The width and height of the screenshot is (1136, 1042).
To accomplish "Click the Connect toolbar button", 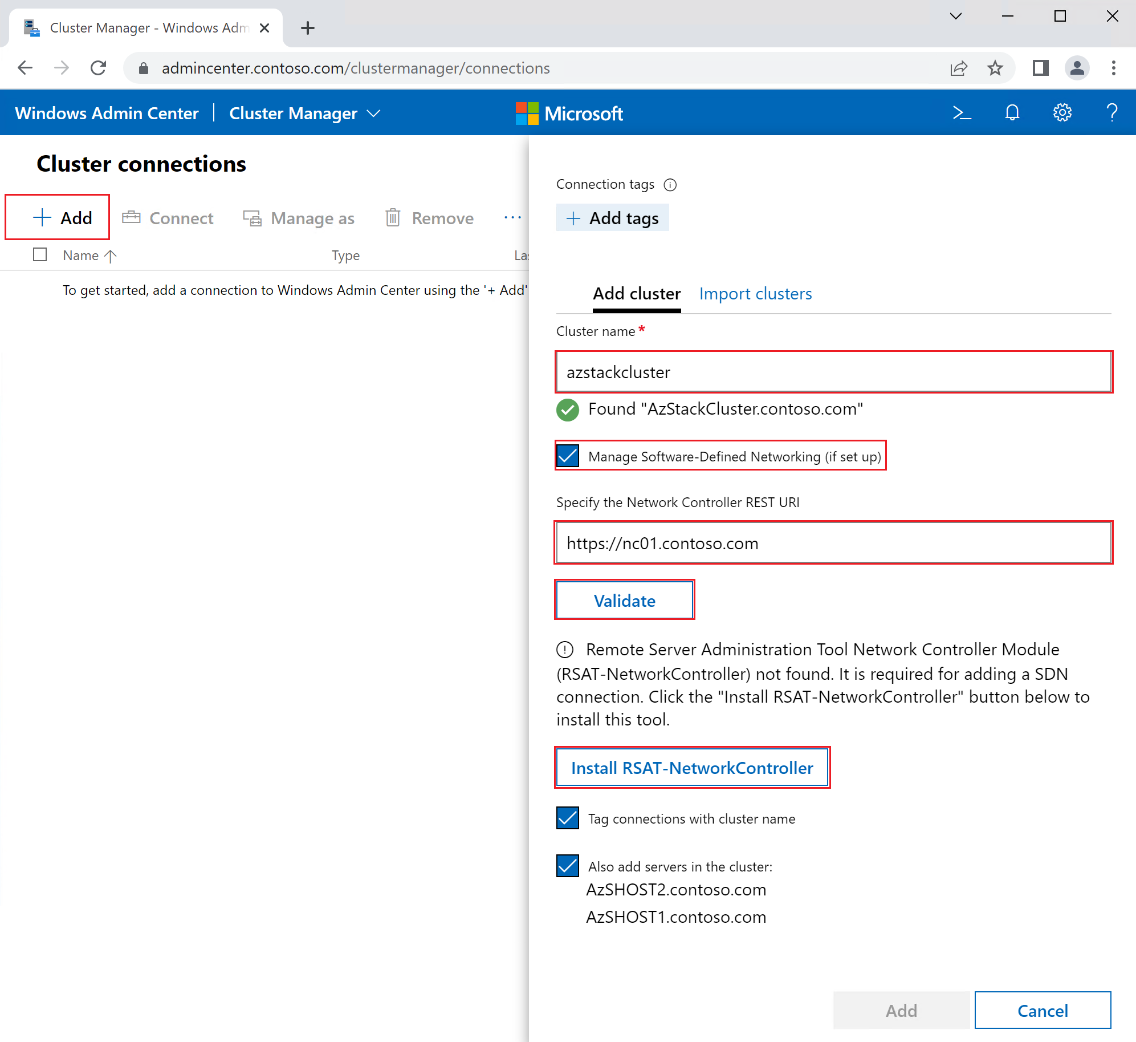I will (168, 218).
